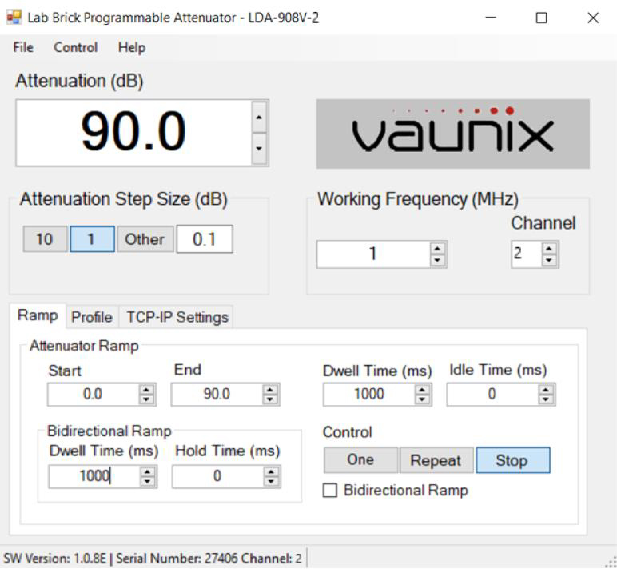Close the Lab Brick window
This screenshot has width=617, height=569.
coord(593,18)
